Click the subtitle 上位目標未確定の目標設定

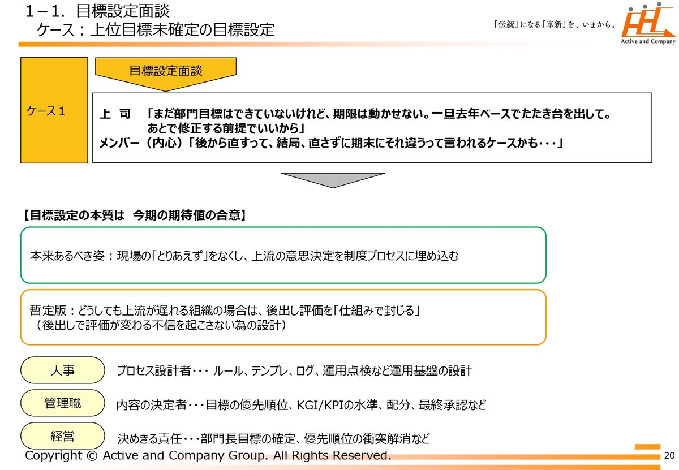(x=156, y=29)
